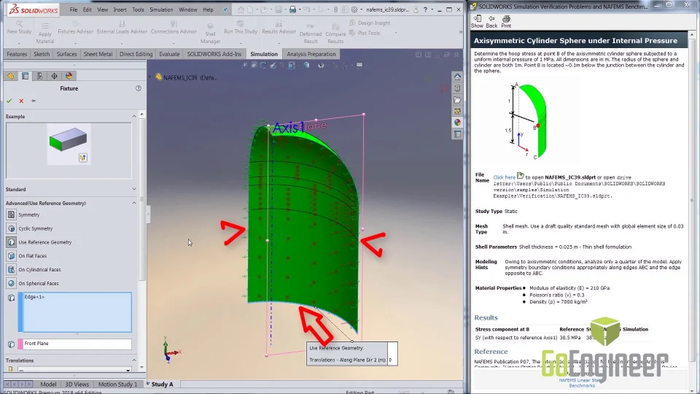This screenshot has height=394, width=700.
Task: Open the File Explorer folder in task pane
Action: (457, 100)
